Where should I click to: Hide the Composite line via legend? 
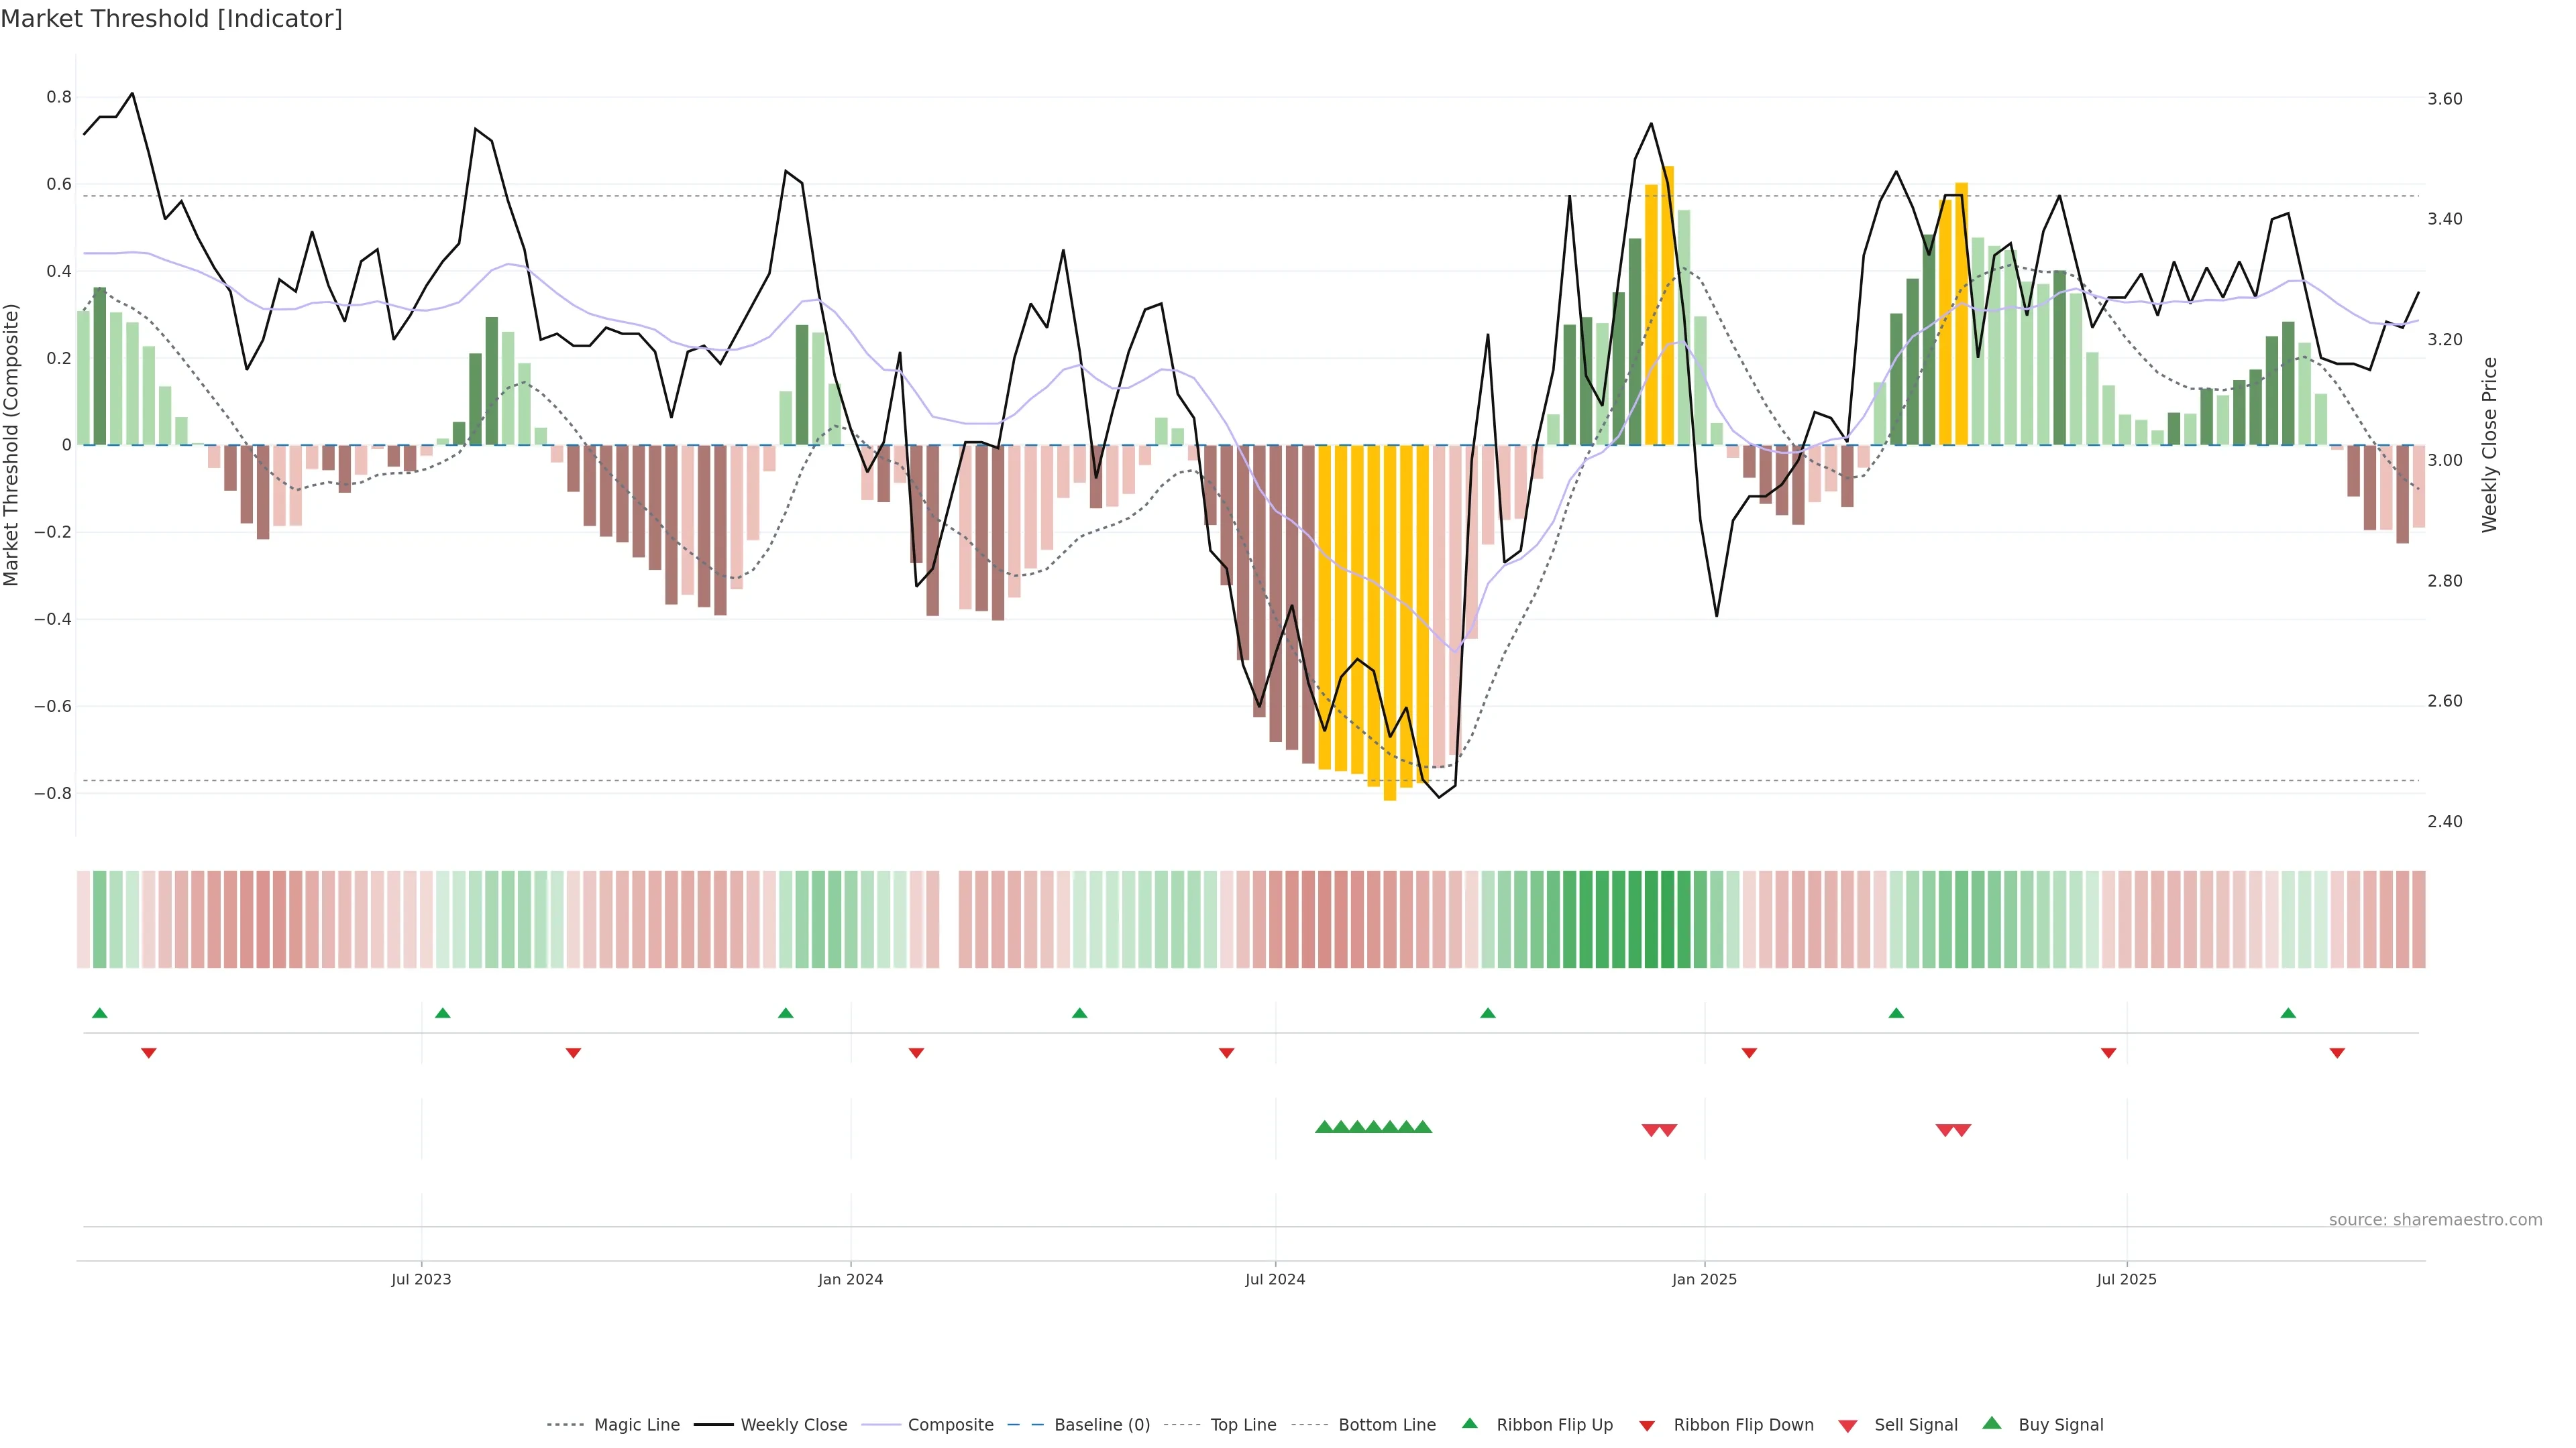(x=950, y=1425)
